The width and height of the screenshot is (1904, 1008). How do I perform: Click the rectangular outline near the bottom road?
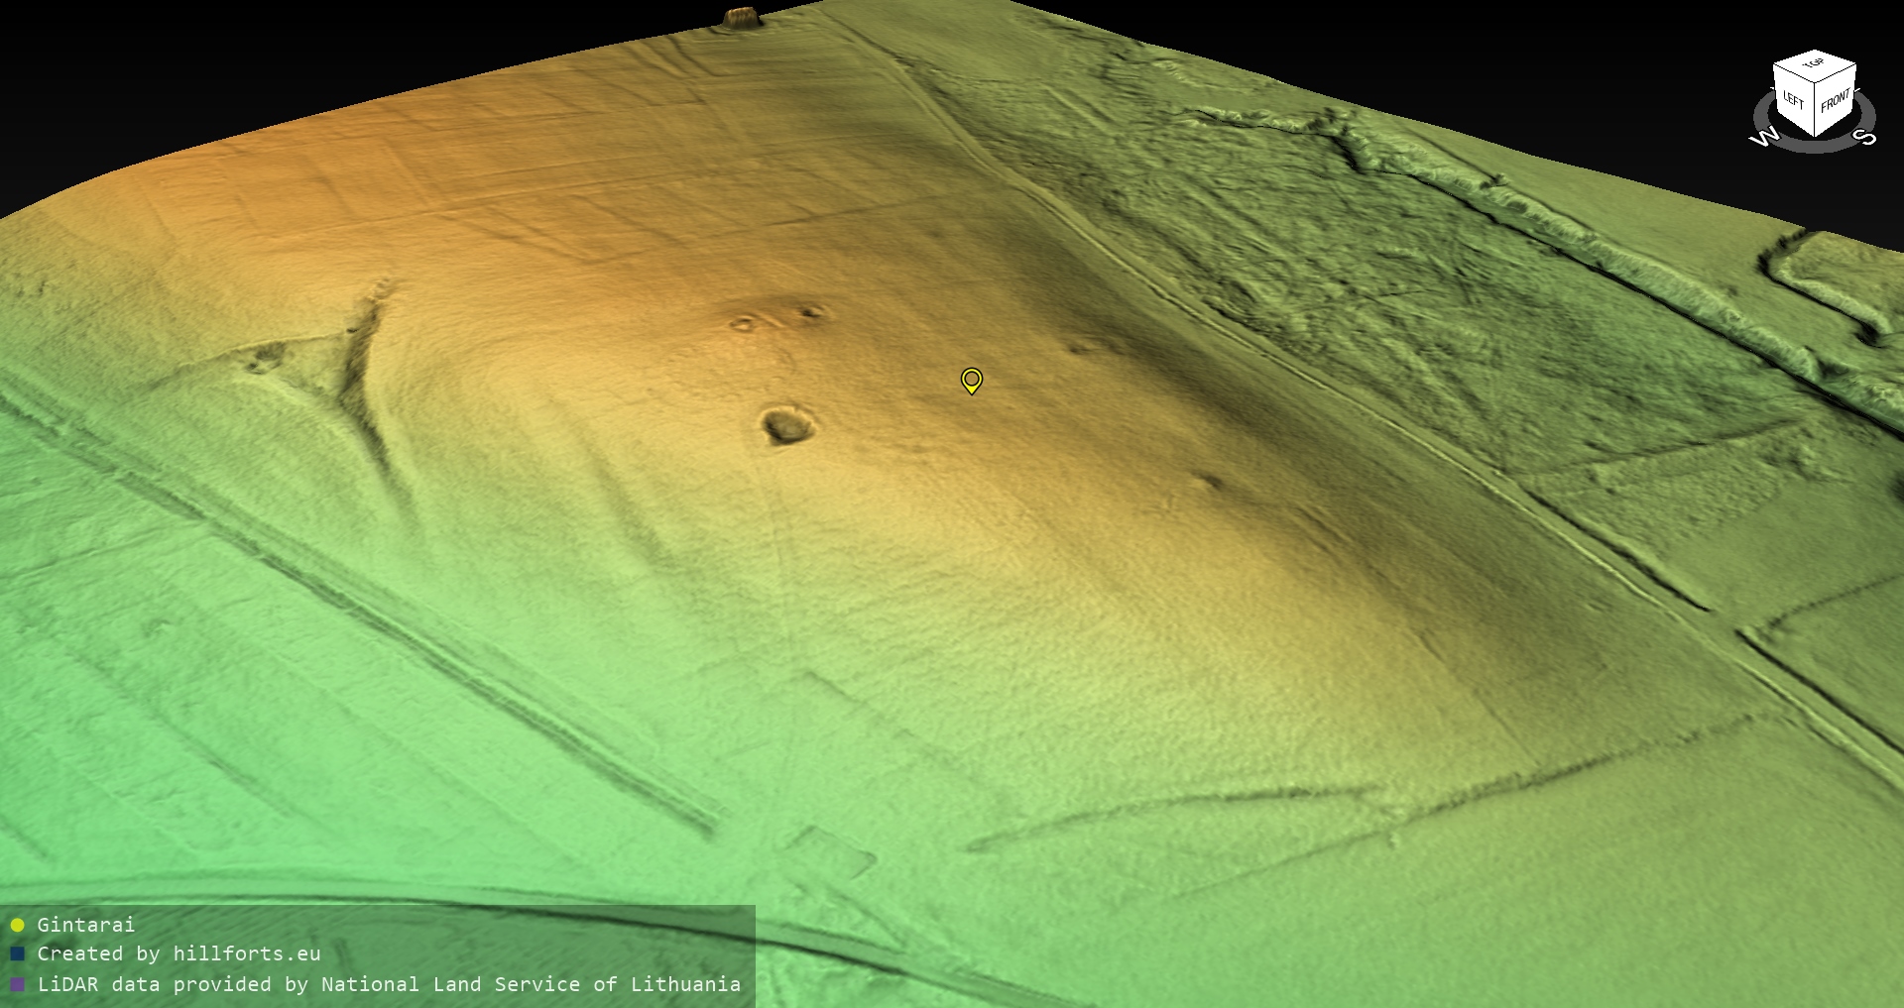829,854
